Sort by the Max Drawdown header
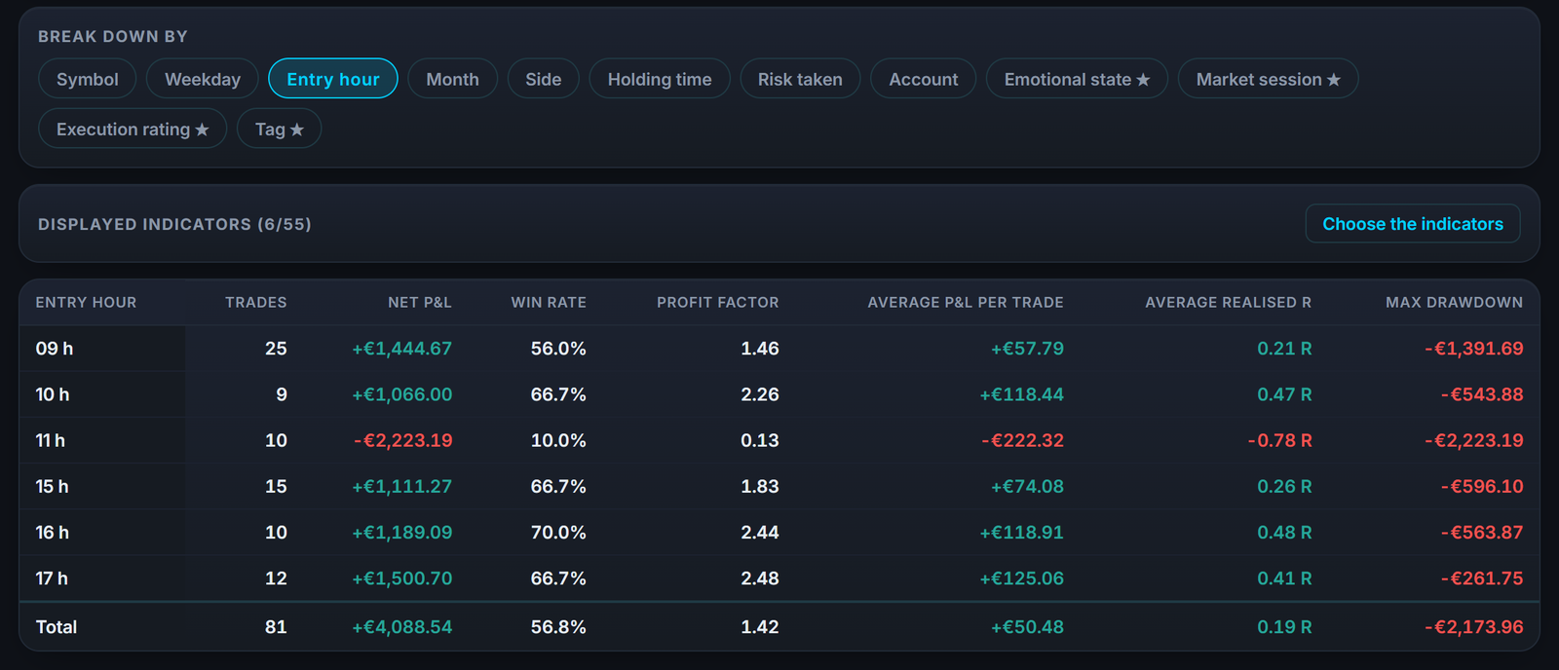 point(1455,303)
